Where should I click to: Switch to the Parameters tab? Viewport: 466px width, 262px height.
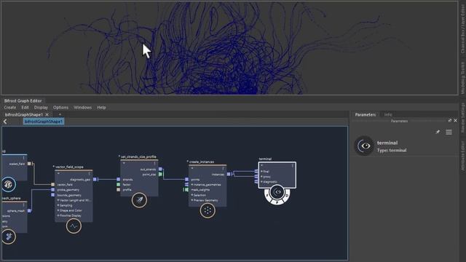pos(366,114)
